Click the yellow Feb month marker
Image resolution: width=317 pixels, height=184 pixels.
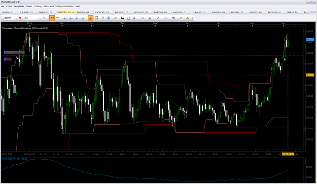point(62,26)
